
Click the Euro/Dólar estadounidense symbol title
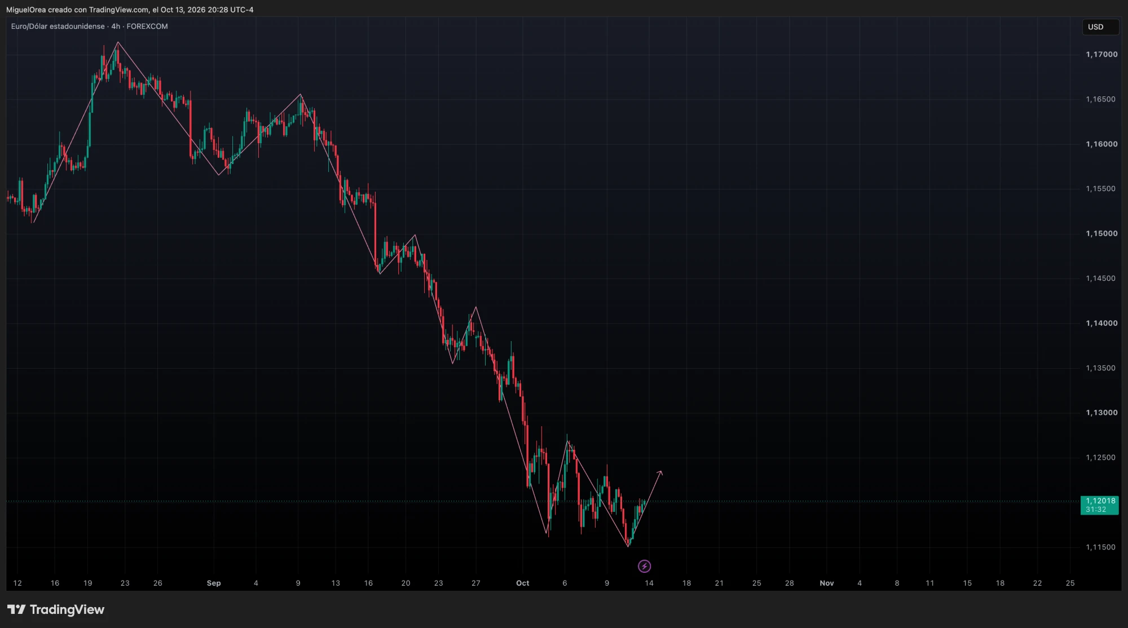(x=58, y=26)
